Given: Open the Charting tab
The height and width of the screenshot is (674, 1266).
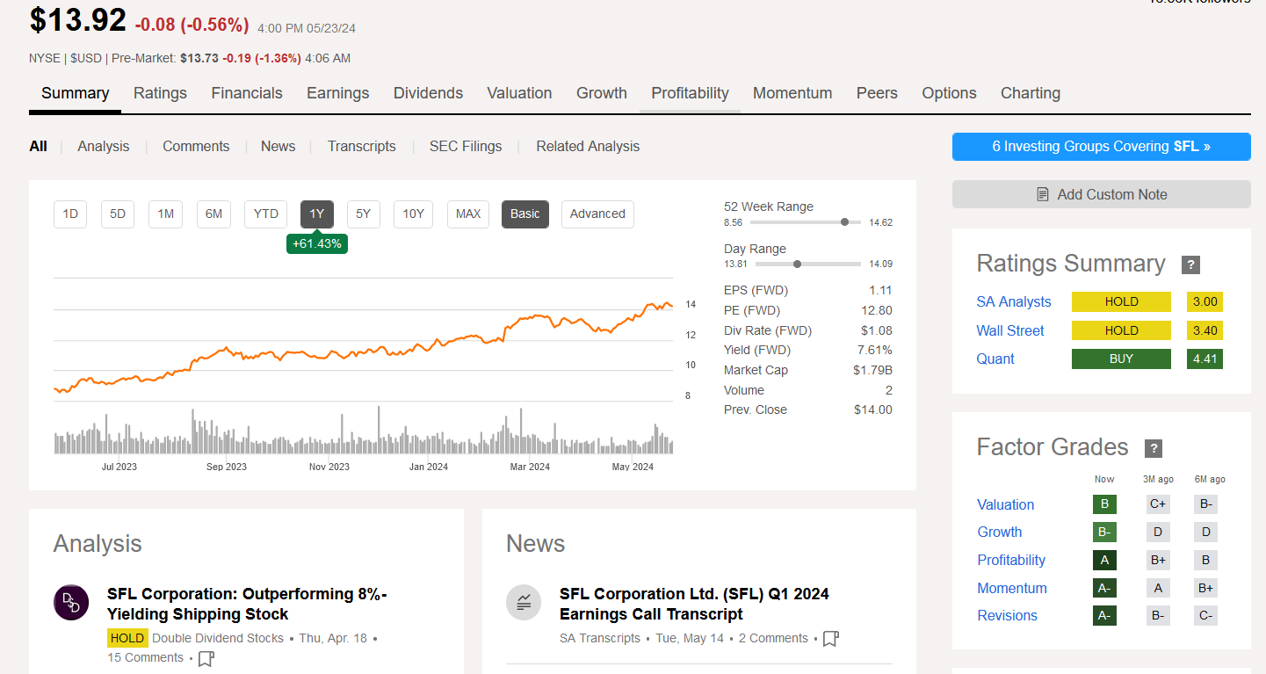Looking at the screenshot, I should tap(1031, 93).
